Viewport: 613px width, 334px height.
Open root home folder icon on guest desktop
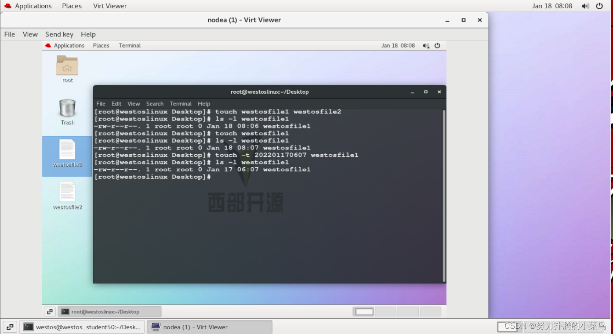(x=67, y=65)
